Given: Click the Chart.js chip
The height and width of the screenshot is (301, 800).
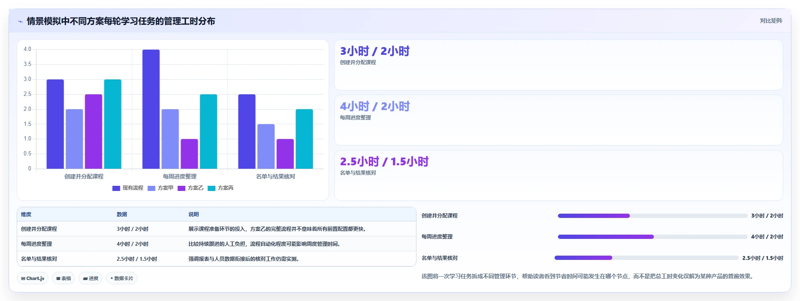Looking at the screenshot, I should click(x=33, y=278).
